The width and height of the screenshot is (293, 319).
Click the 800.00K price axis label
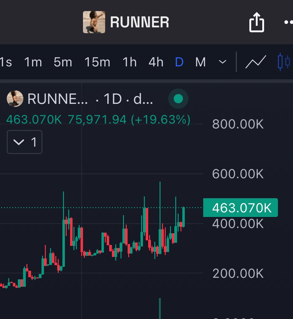click(x=238, y=124)
